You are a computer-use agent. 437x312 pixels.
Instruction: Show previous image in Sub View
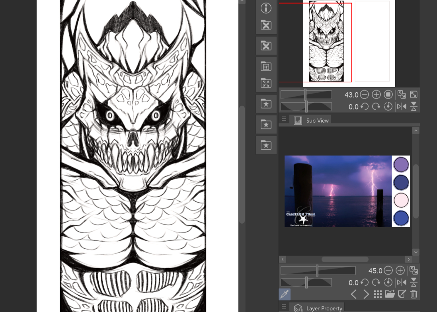pos(354,294)
